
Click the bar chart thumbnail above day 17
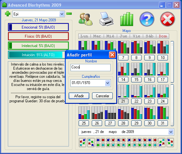163,69
